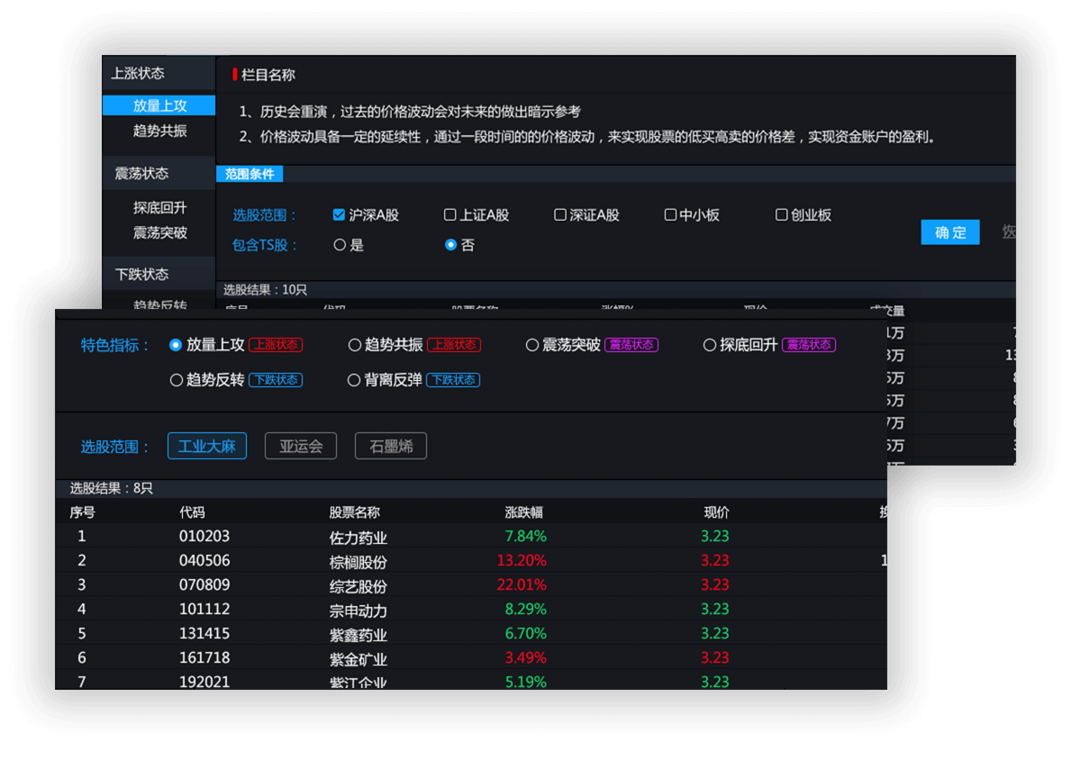The width and height of the screenshot is (1072, 779).
Task: Select 是 for 包含TS股
Action: coord(340,245)
